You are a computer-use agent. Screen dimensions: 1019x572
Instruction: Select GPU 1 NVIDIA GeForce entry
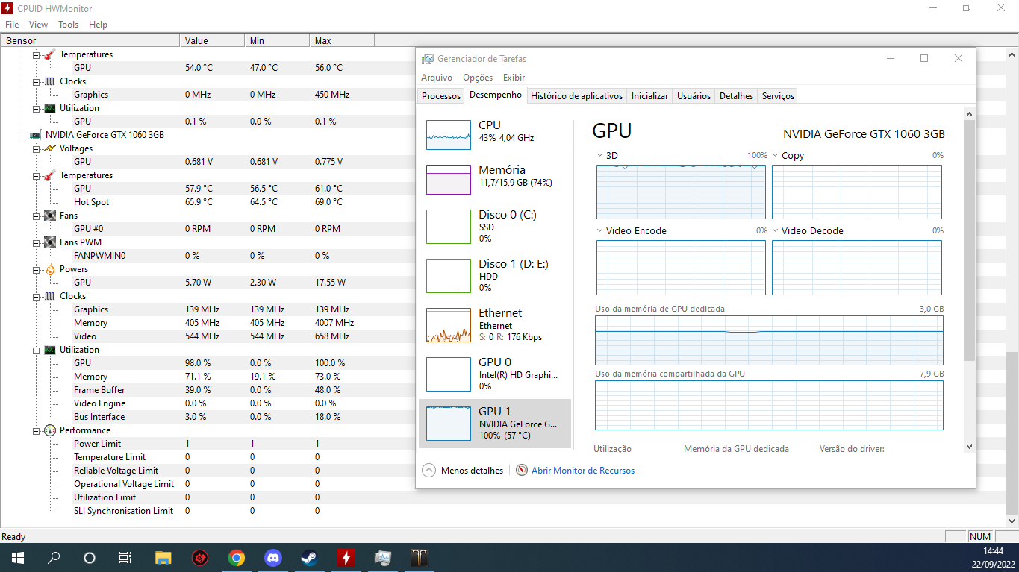(x=495, y=423)
